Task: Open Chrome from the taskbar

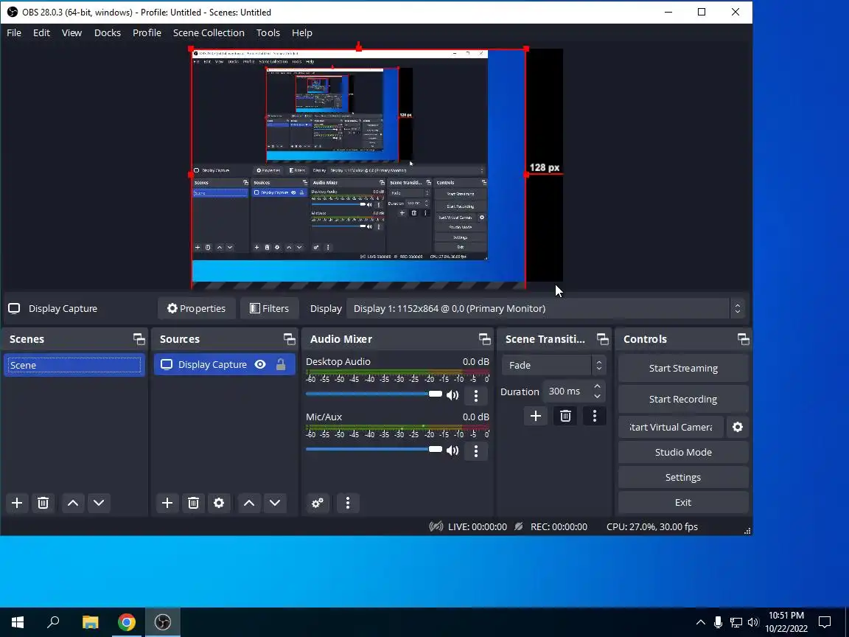Action: click(x=127, y=622)
